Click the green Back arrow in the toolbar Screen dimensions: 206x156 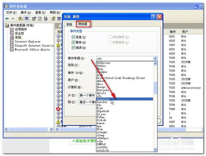(x=7, y=18)
